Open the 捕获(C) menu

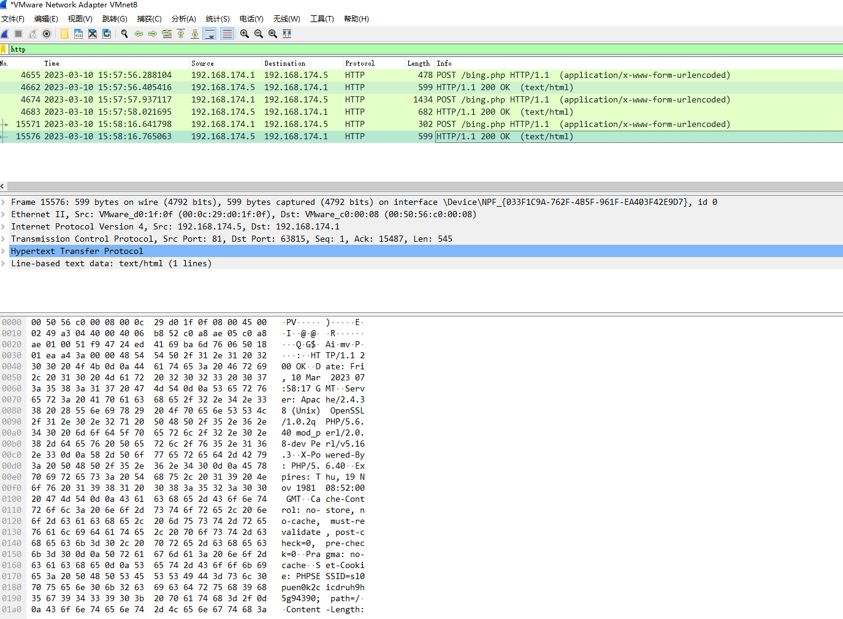[x=150, y=19]
